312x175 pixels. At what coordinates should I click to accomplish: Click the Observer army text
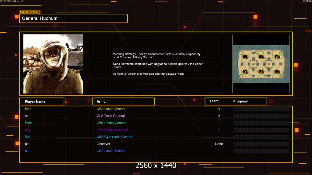click(104, 144)
